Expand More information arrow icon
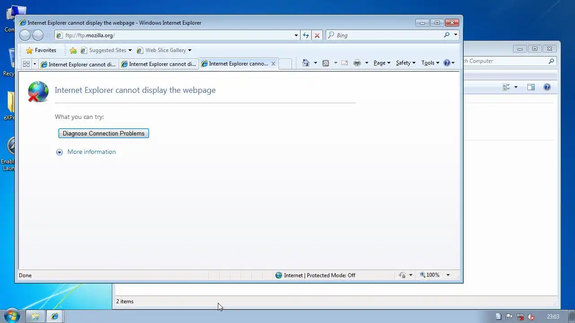Screen dimensions: 575x323 [x=59, y=152]
